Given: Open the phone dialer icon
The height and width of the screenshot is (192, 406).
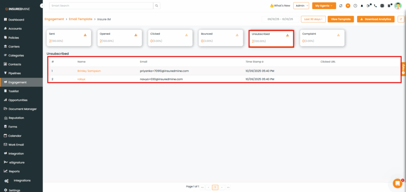Looking at the screenshot, I should pyautogui.click(x=375, y=6).
